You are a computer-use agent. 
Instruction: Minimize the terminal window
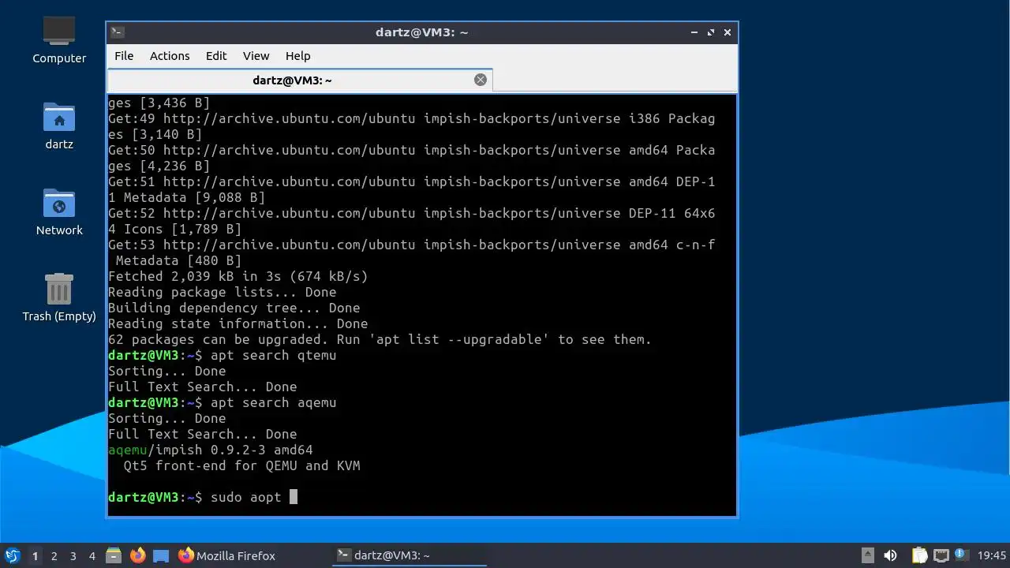pyautogui.click(x=694, y=32)
